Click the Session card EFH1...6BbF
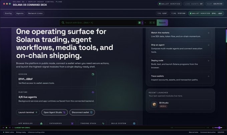 click(56, 79)
